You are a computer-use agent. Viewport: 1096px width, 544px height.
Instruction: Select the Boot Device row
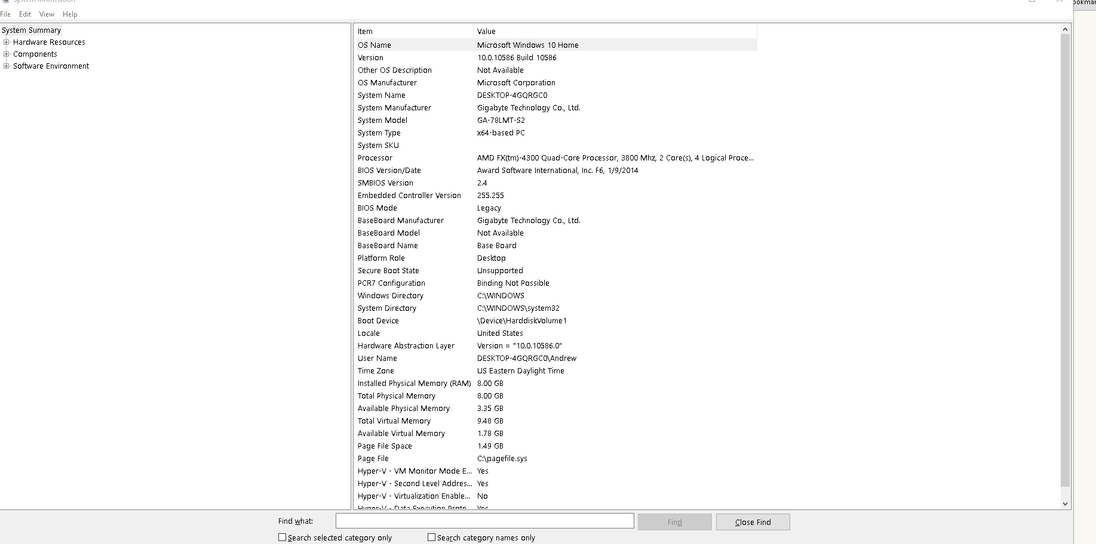[x=557, y=321]
